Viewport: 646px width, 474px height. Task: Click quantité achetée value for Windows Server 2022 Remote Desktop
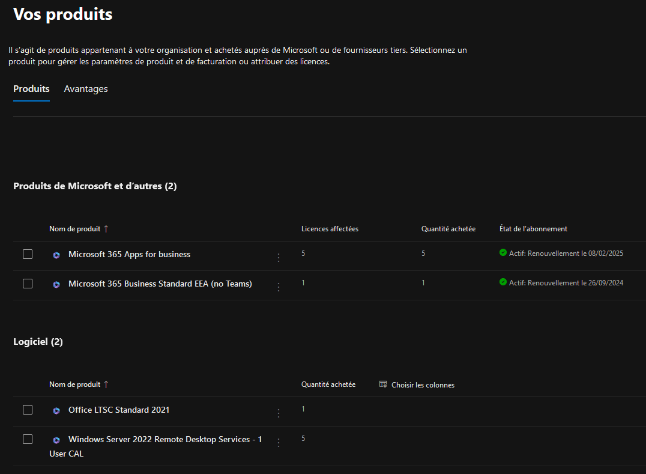pos(303,439)
